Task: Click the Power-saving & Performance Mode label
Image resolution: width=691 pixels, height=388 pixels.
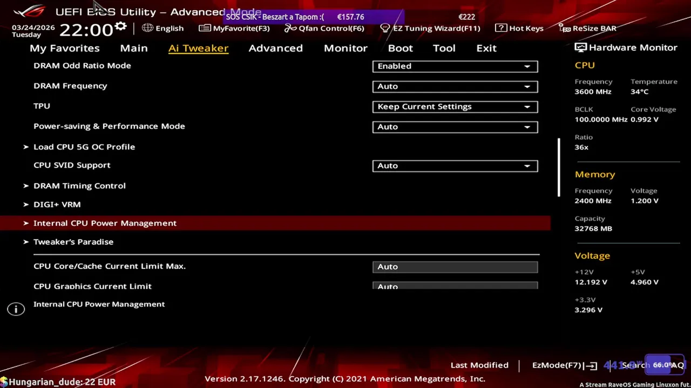Action: tap(109, 126)
